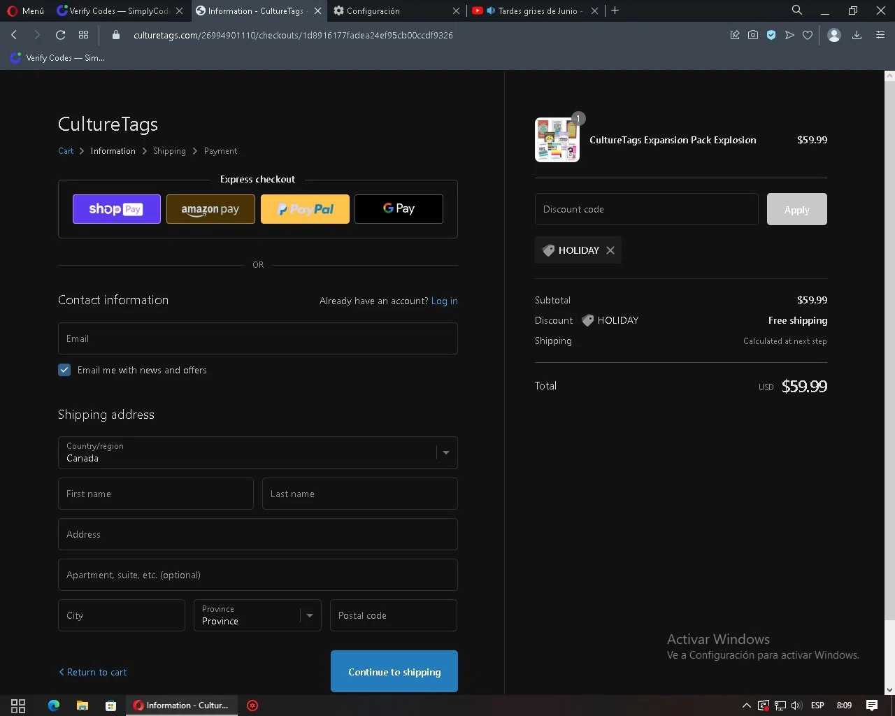Focus the First name field

(156, 494)
